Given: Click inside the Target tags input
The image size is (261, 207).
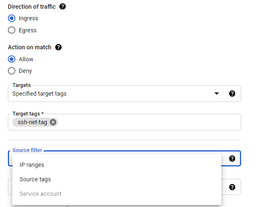Looking at the screenshot, I should click(x=145, y=123).
